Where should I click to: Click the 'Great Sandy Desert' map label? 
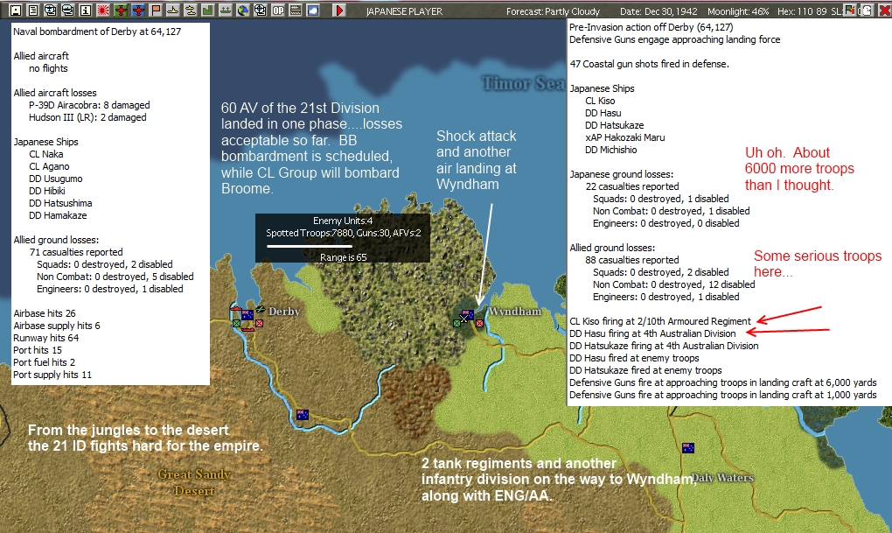pyautogui.click(x=194, y=482)
